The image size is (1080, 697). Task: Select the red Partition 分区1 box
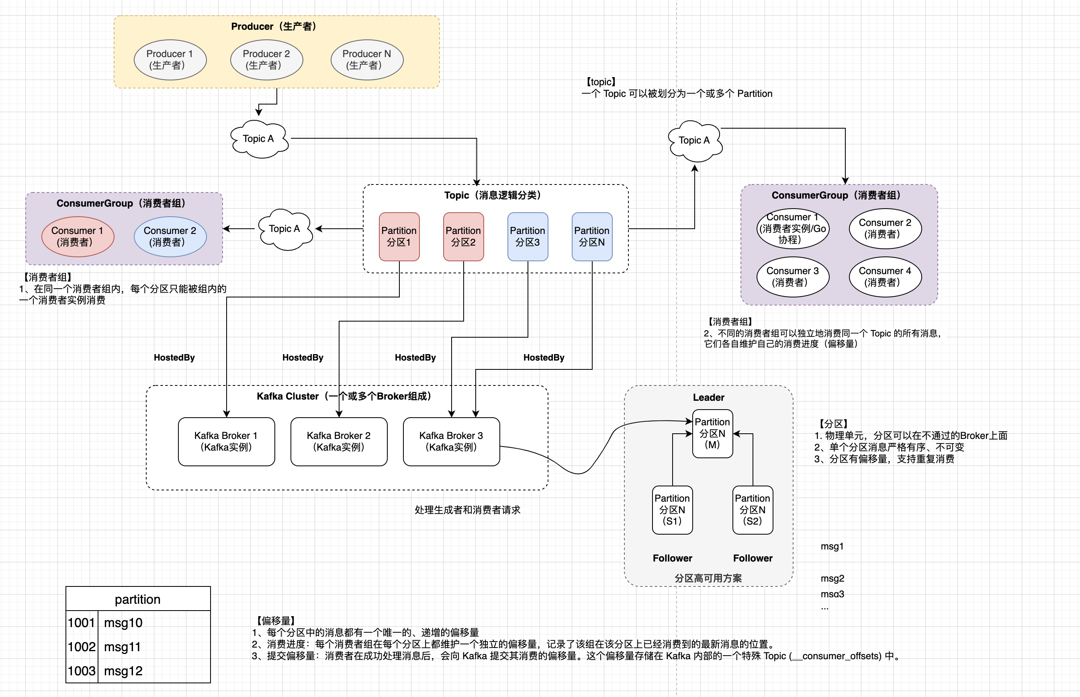(399, 237)
